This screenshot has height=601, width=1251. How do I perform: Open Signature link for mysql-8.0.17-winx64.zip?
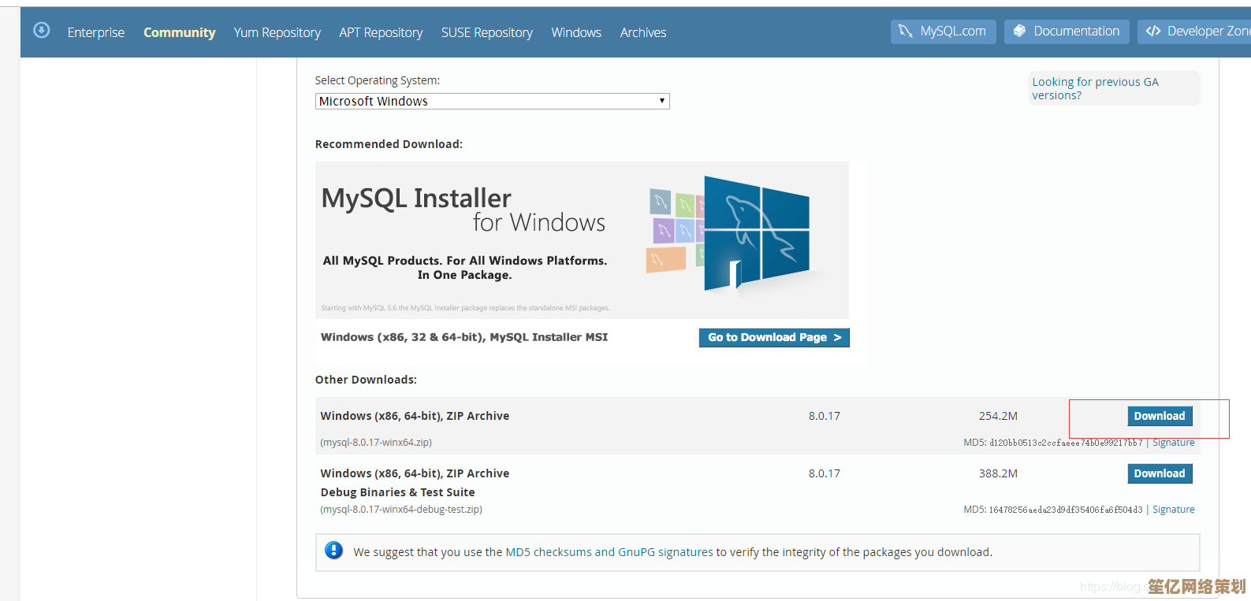click(1173, 443)
